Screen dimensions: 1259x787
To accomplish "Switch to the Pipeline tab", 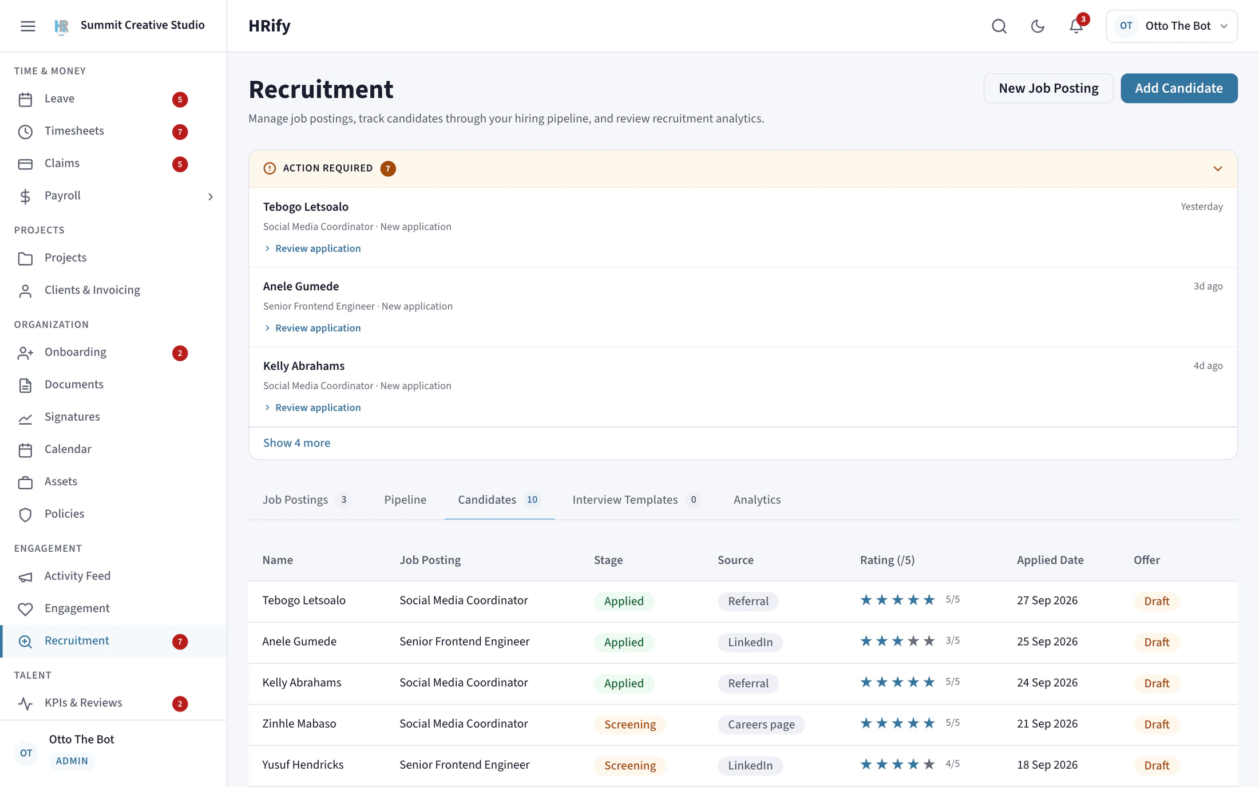I will [x=405, y=500].
